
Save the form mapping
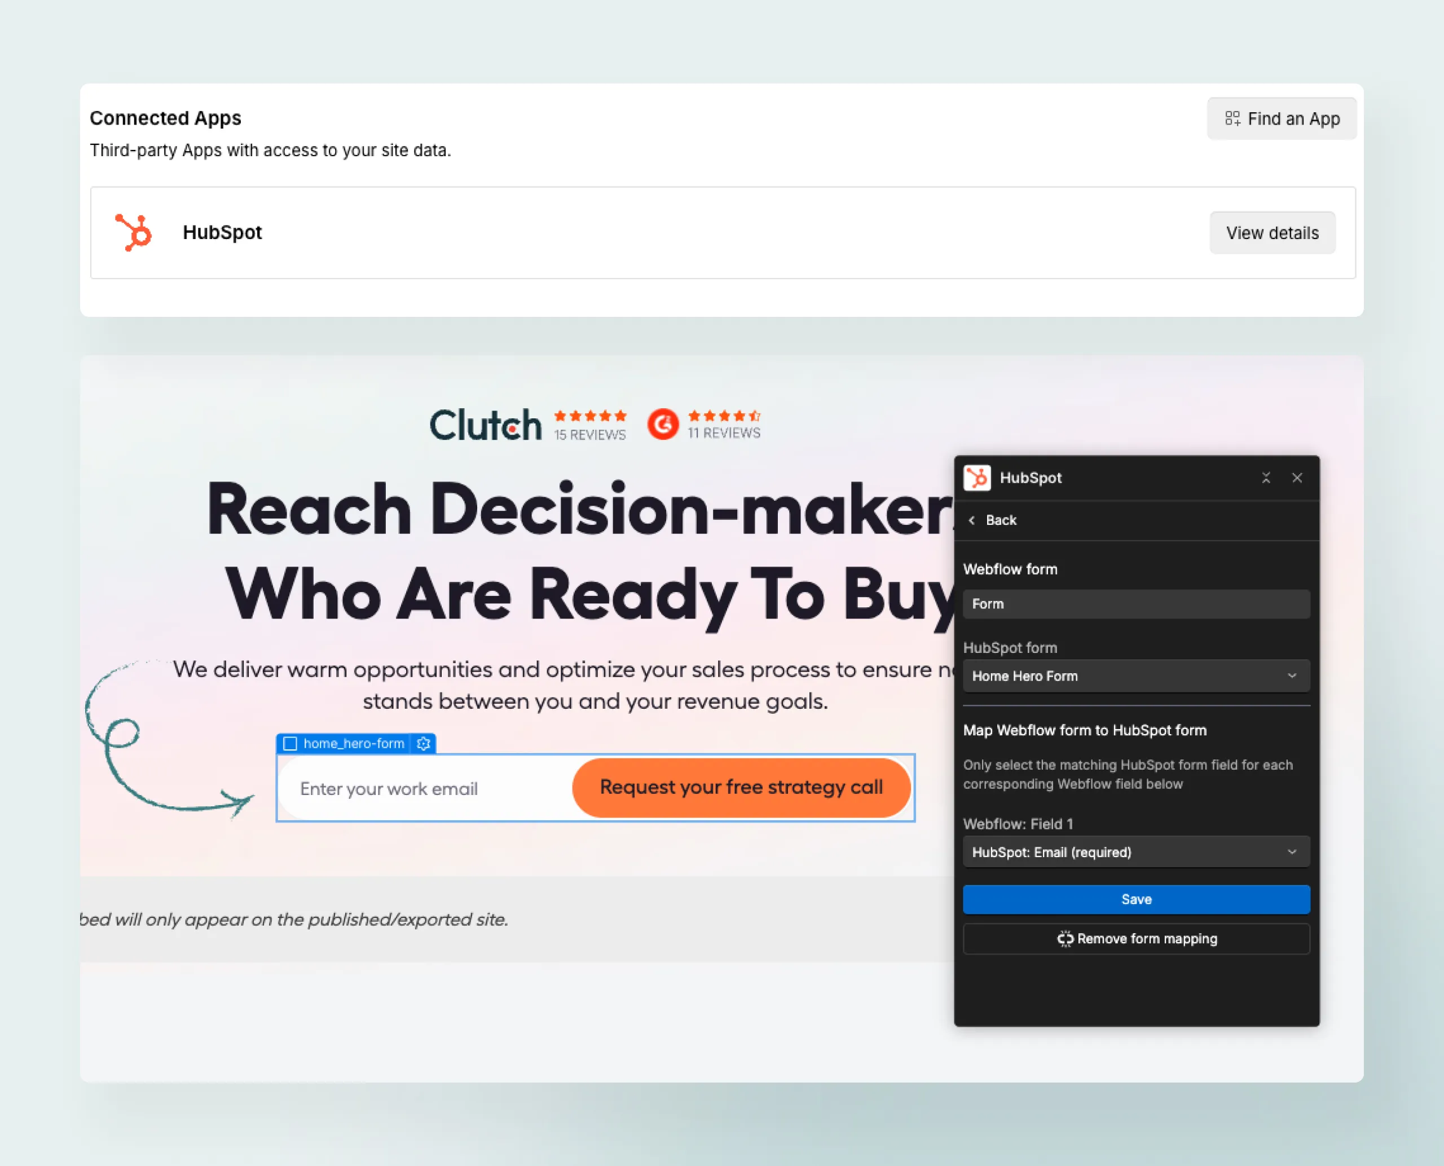point(1135,899)
